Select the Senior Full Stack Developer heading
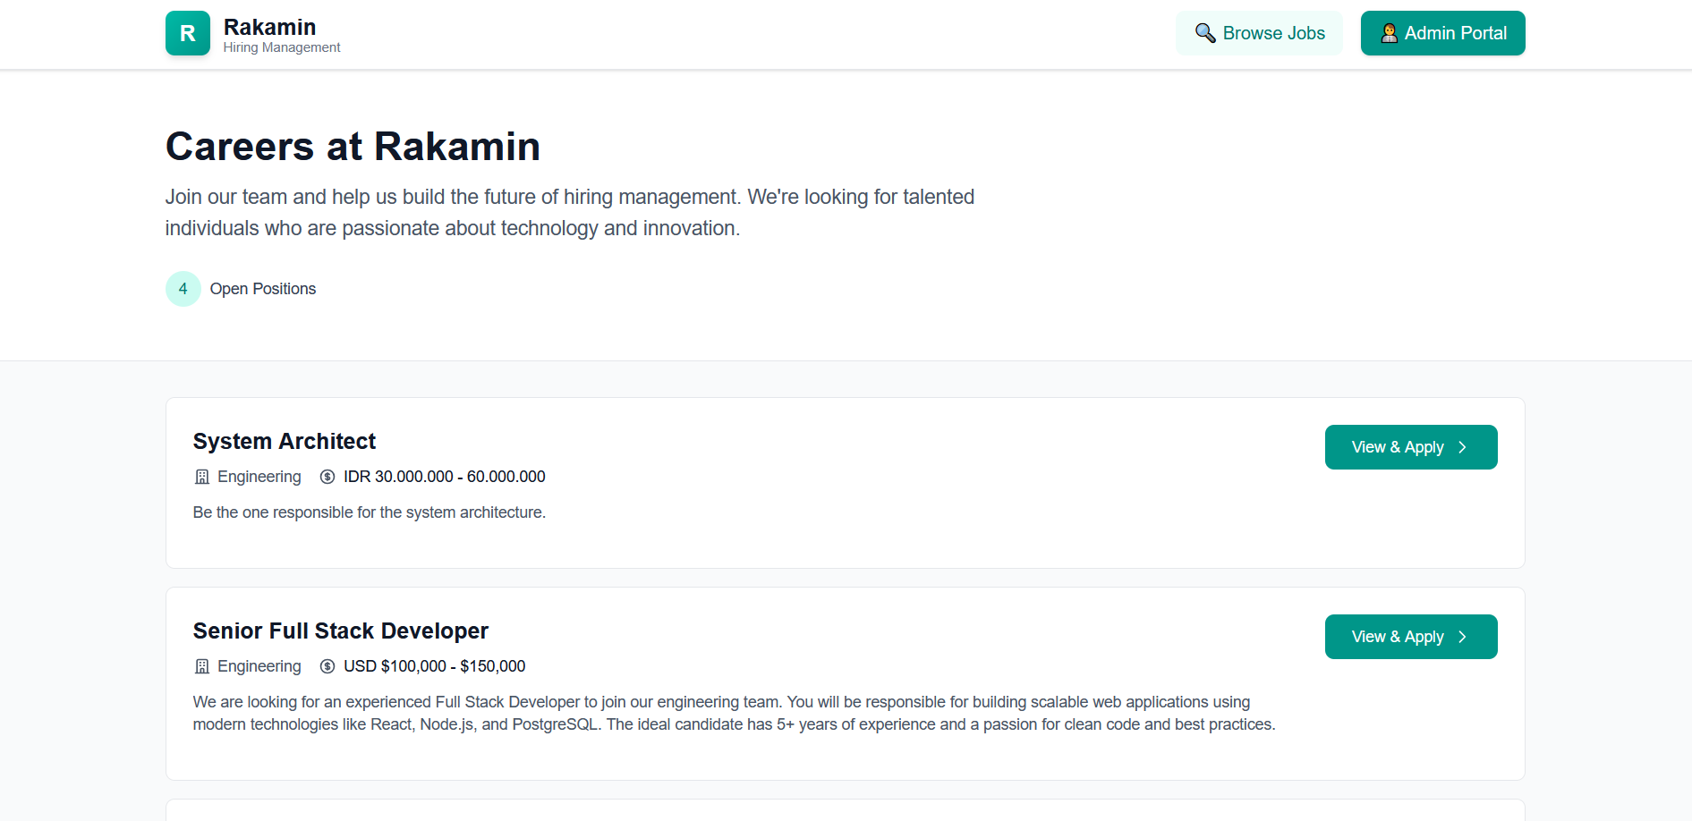Screen dimensions: 1692x821 pos(340,631)
